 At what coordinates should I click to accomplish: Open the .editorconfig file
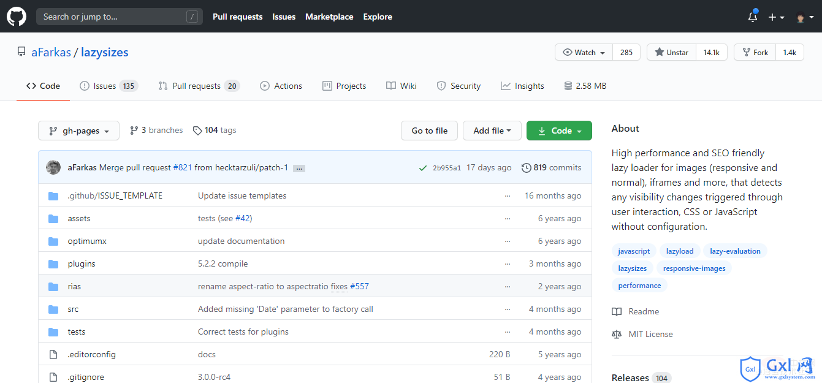(91, 354)
